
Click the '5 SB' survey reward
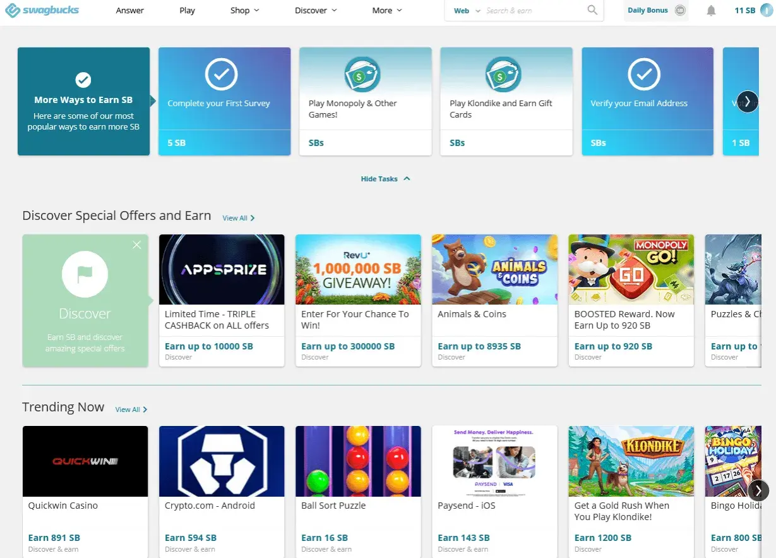pos(177,143)
